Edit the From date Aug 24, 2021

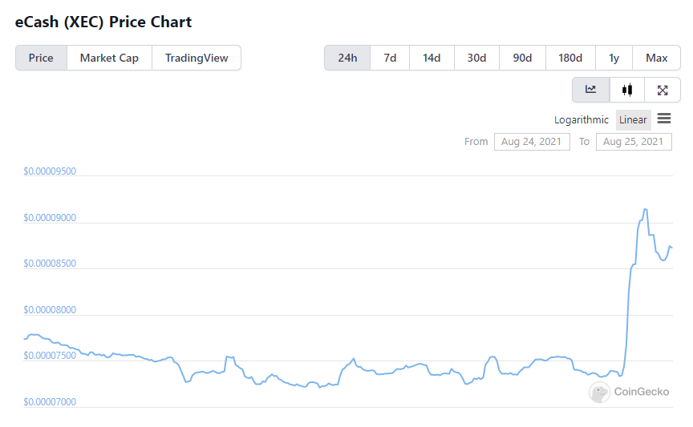click(532, 142)
